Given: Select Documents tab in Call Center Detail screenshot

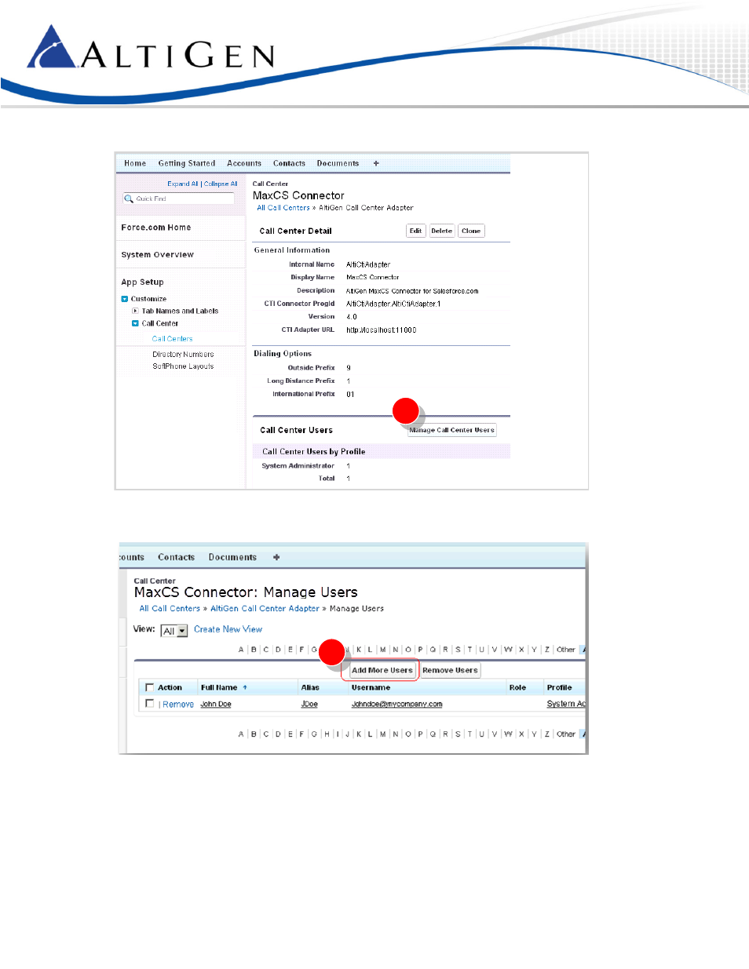Looking at the screenshot, I should point(338,163).
